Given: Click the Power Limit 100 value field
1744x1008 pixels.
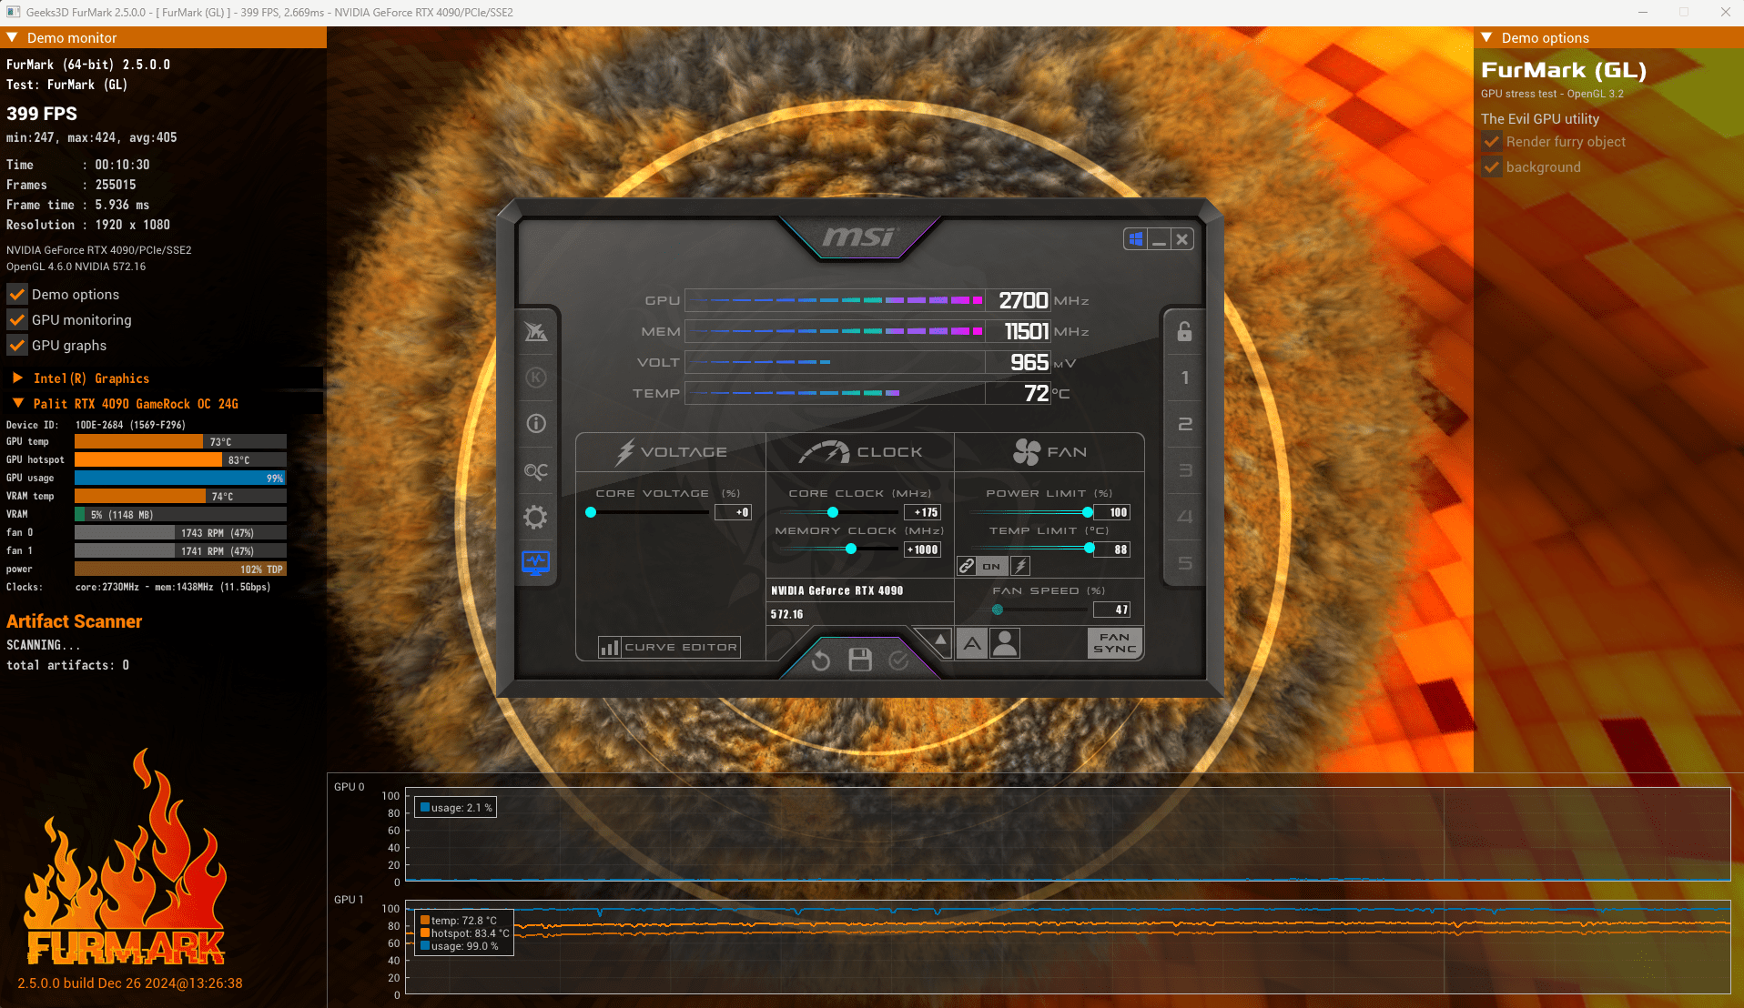Looking at the screenshot, I should click(1111, 512).
